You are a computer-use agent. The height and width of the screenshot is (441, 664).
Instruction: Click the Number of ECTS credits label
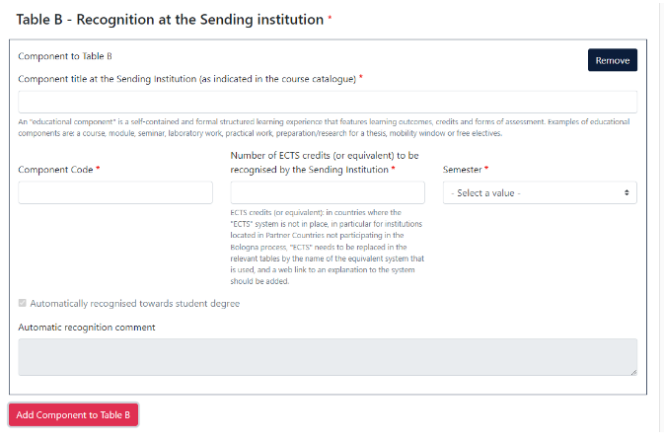(325, 162)
